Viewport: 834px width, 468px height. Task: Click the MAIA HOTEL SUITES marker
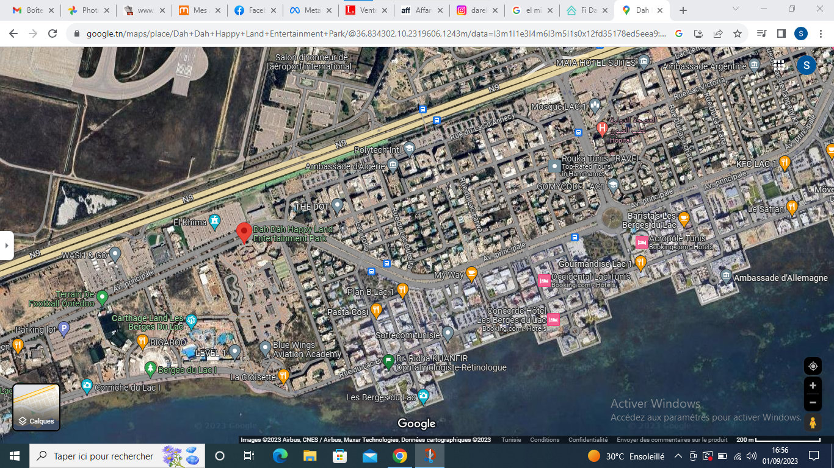[x=644, y=62]
